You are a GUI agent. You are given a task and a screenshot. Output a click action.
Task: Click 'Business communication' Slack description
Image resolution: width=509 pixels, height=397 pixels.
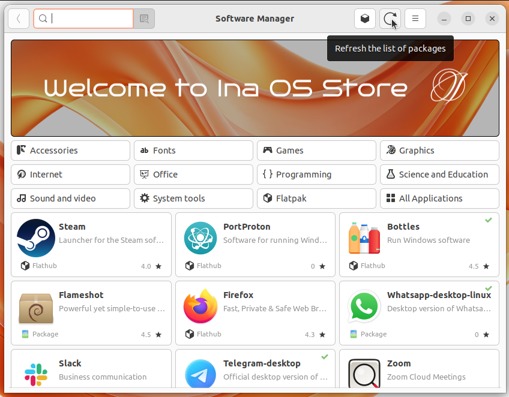point(103,377)
